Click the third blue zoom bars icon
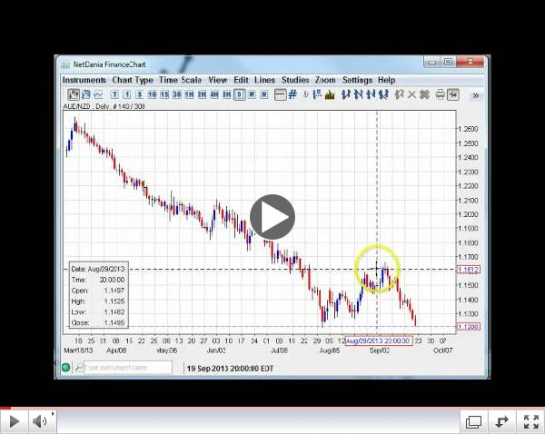The image size is (545, 434). (x=371, y=94)
